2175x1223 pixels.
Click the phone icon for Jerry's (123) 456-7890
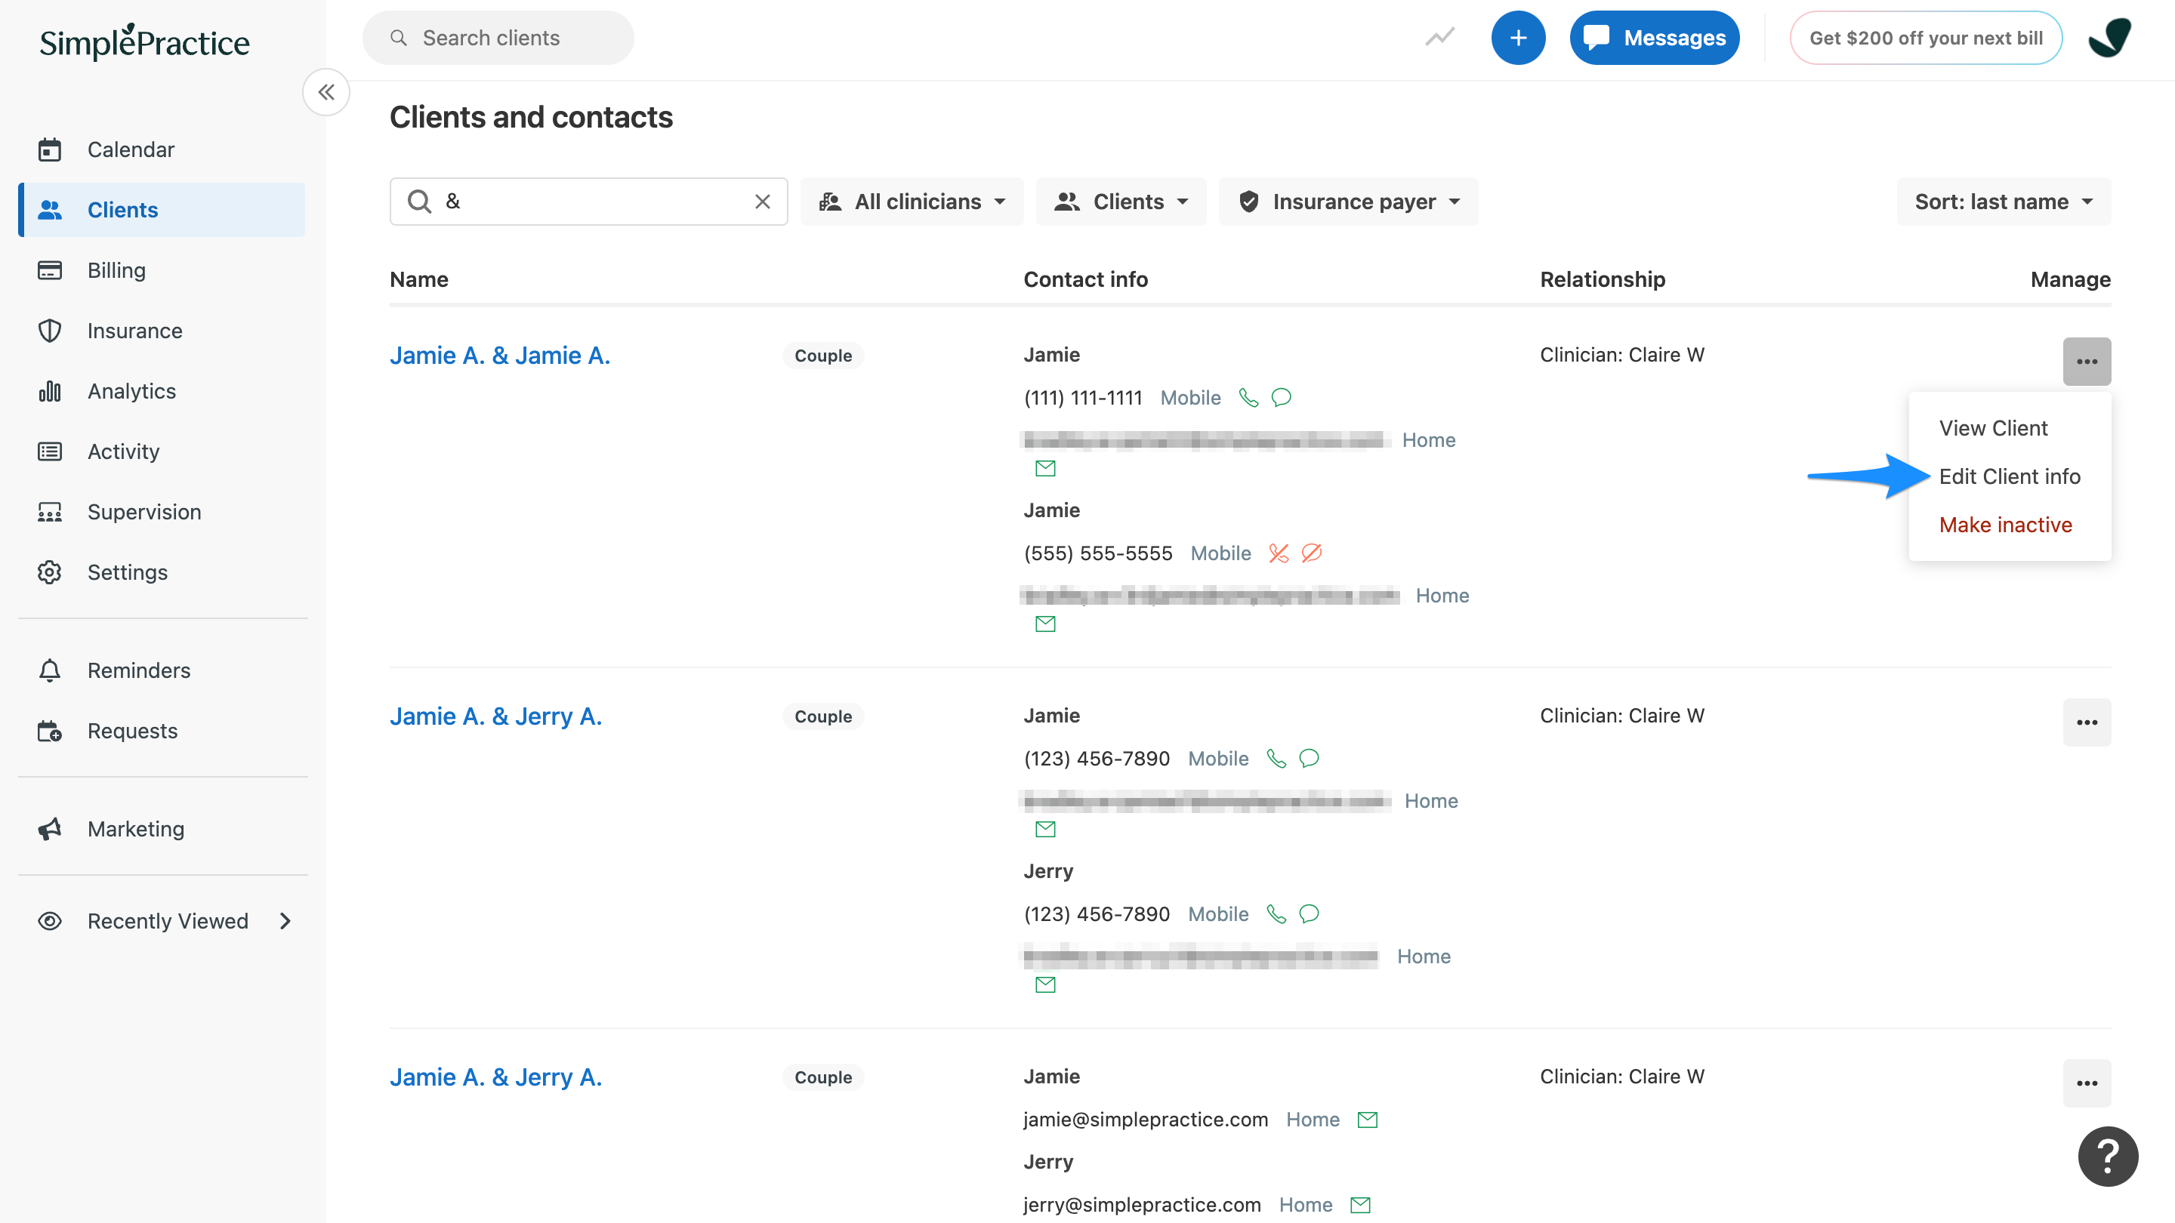1276,914
